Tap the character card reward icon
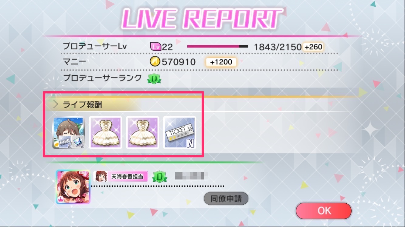This screenshot has height=227, width=405. coord(69,132)
